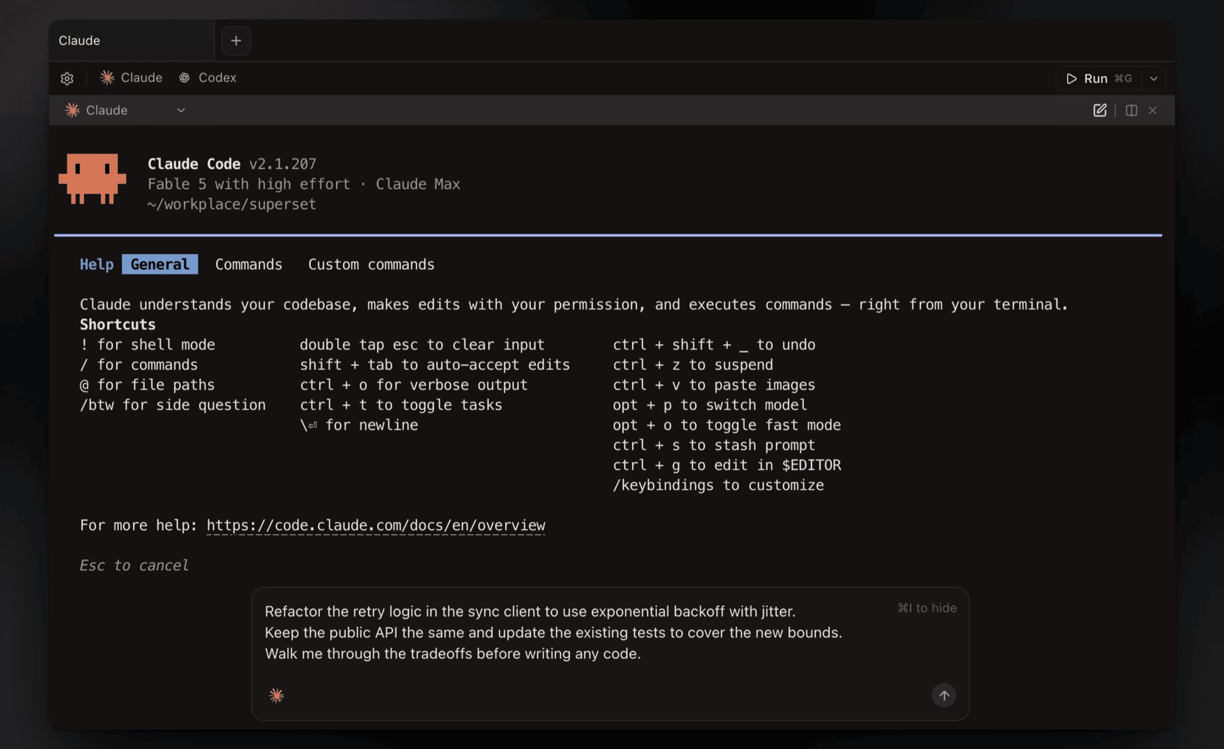Click the 'Shortcuts' heading
The width and height of the screenshot is (1224, 749).
point(117,324)
